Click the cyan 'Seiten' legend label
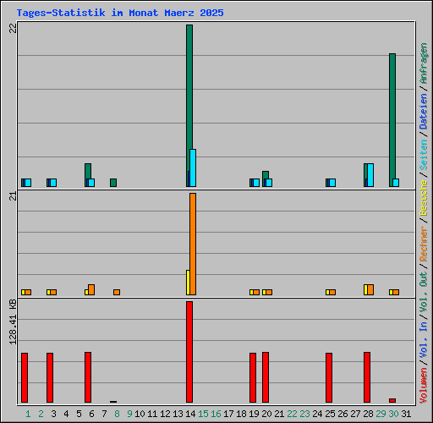 [424, 154]
